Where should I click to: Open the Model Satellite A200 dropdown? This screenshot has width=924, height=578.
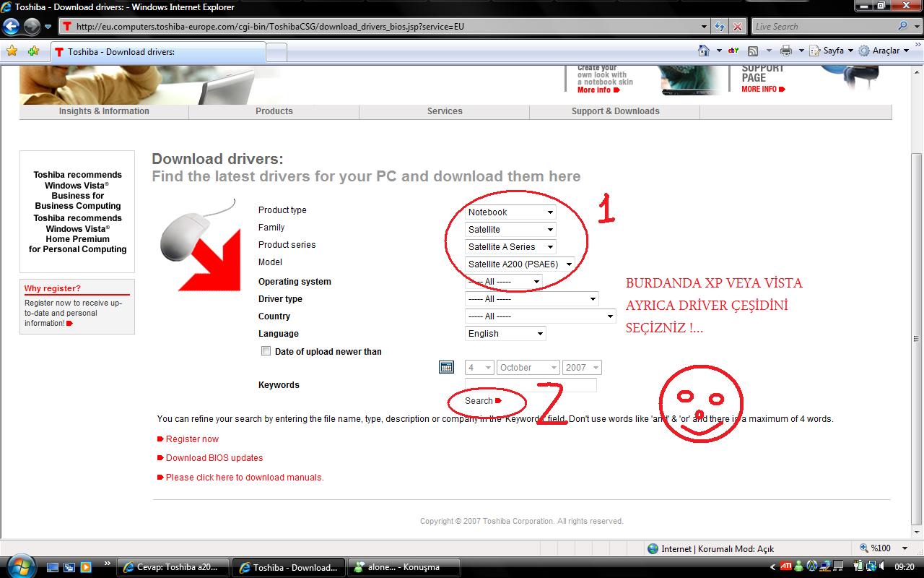[520, 264]
